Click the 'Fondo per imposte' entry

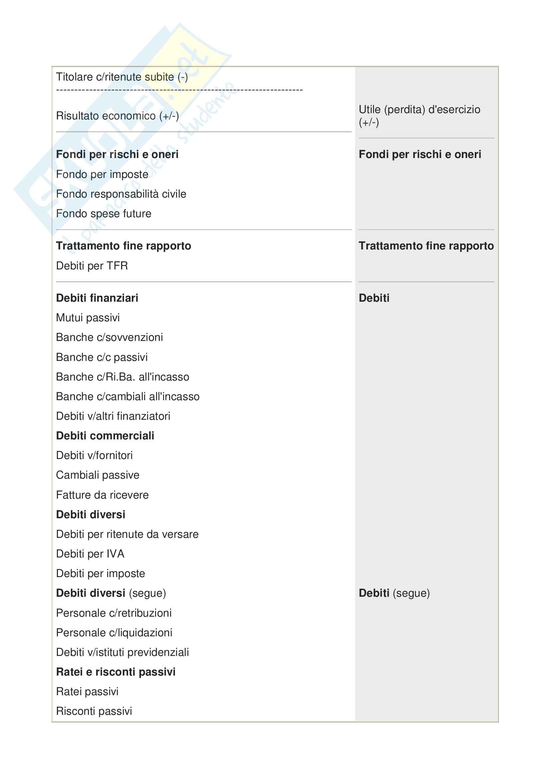click(x=102, y=175)
